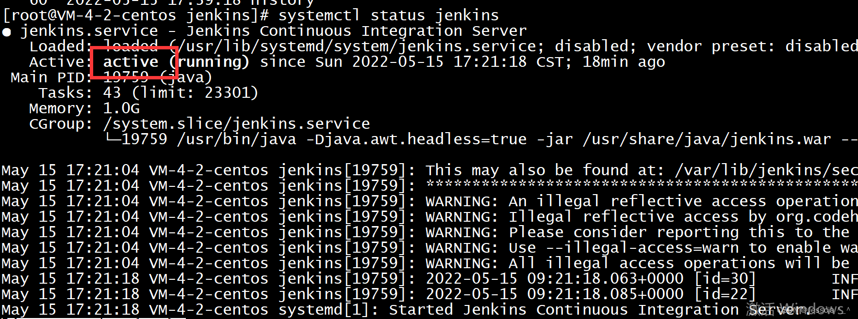858x319 pixels.
Task: Click the path '/usr/share/java/jenkins.war'
Action: pos(707,139)
